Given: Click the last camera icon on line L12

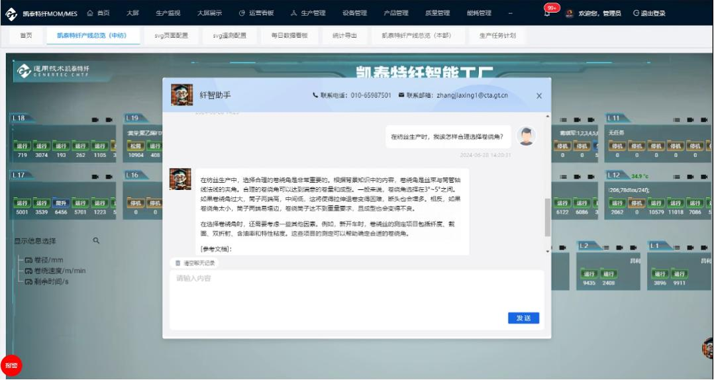Looking at the screenshot, I should click(704, 176).
